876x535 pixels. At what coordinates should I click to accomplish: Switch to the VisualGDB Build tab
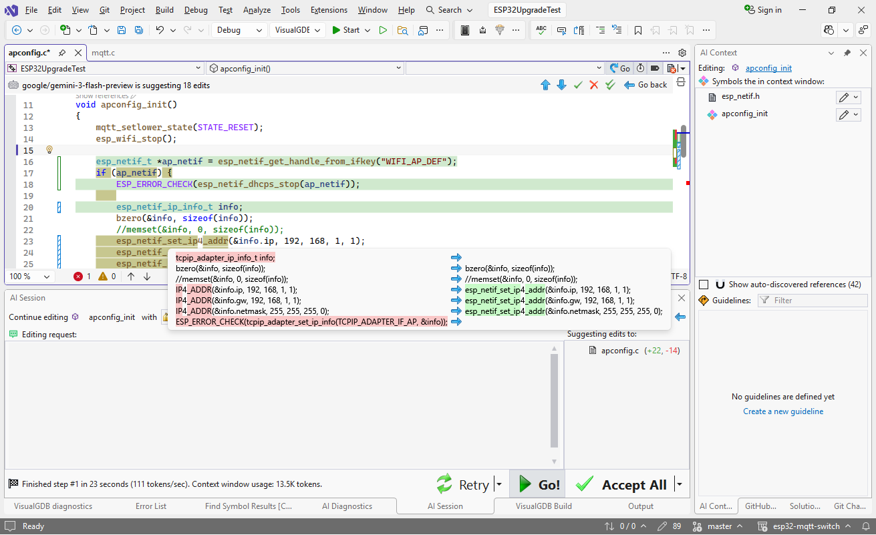(543, 506)
